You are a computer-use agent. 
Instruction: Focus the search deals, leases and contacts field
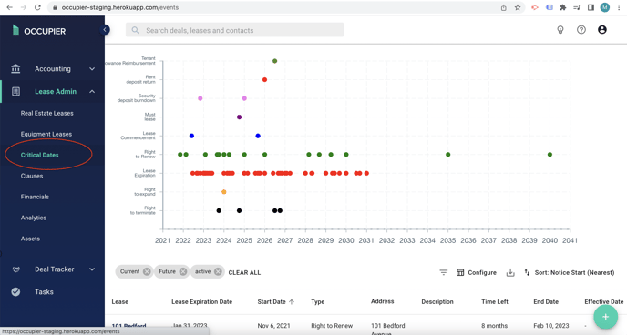pos(235,30)
